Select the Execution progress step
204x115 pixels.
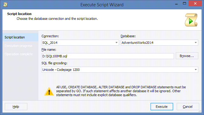pyautogui.click(x=18, y=46)
